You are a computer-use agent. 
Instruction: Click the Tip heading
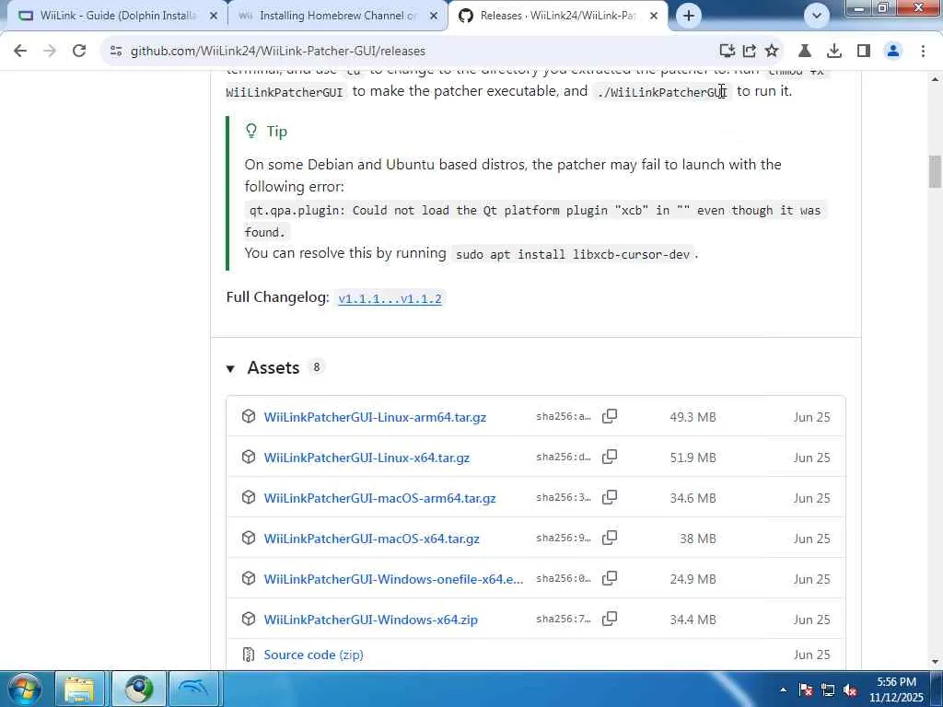(x=276, y=132)
